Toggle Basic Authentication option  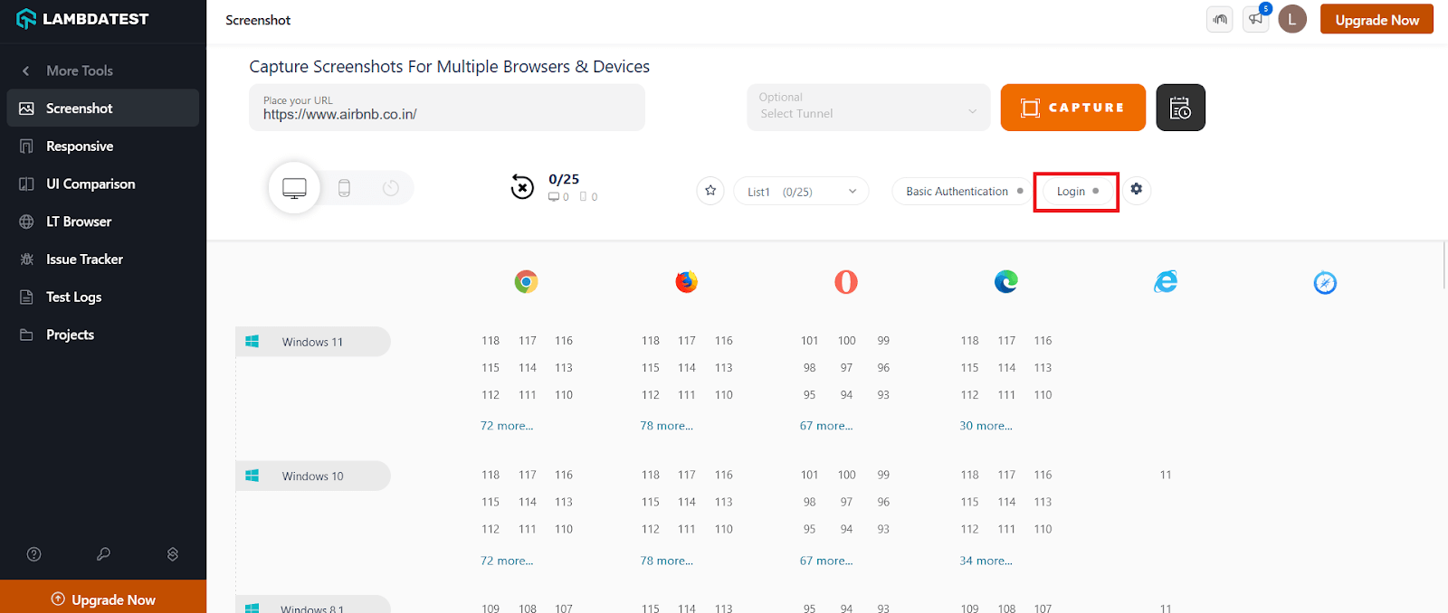coord(963,192)
